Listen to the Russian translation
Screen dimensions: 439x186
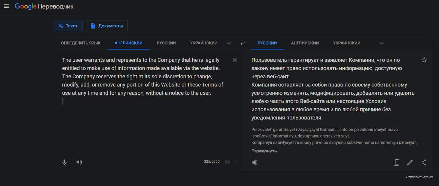(x=254, y=162)
